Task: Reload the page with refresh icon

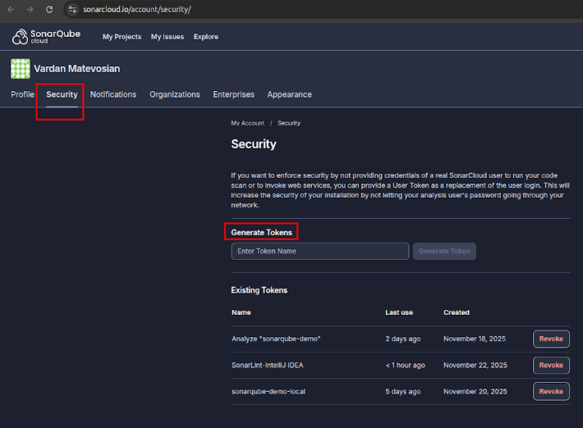Action: (x=49, y=9)
